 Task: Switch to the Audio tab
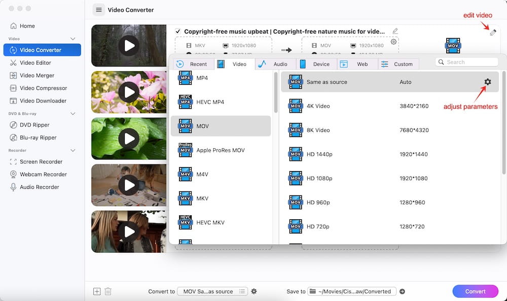click(x=275, y=64)
